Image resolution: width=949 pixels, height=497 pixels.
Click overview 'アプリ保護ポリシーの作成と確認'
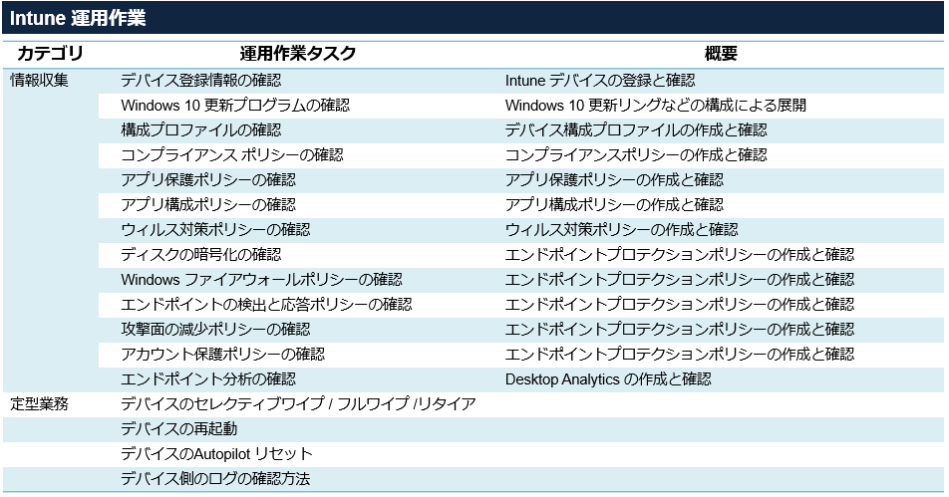tap(614, 179)
